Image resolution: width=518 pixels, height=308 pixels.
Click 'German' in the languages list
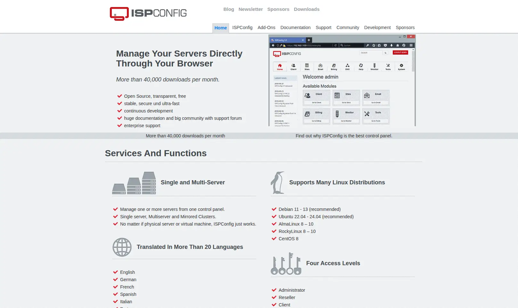pos(128,280)
